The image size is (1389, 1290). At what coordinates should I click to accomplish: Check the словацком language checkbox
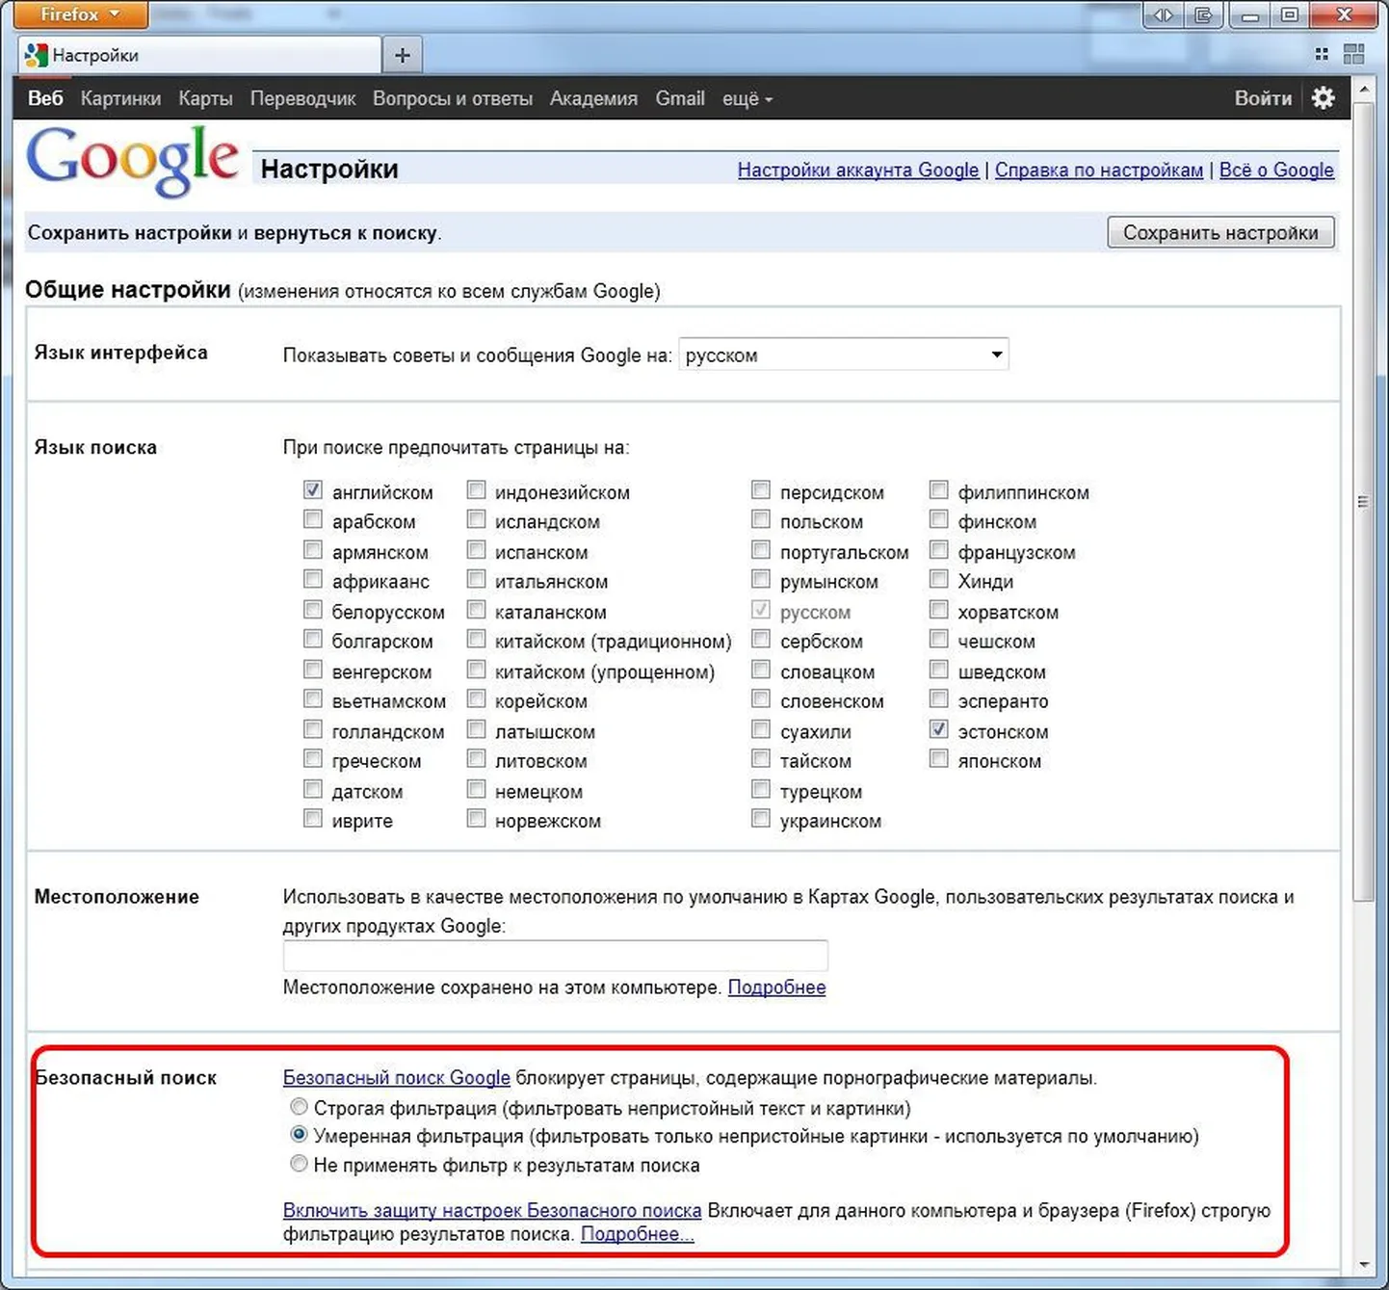[x=761, y=670]
